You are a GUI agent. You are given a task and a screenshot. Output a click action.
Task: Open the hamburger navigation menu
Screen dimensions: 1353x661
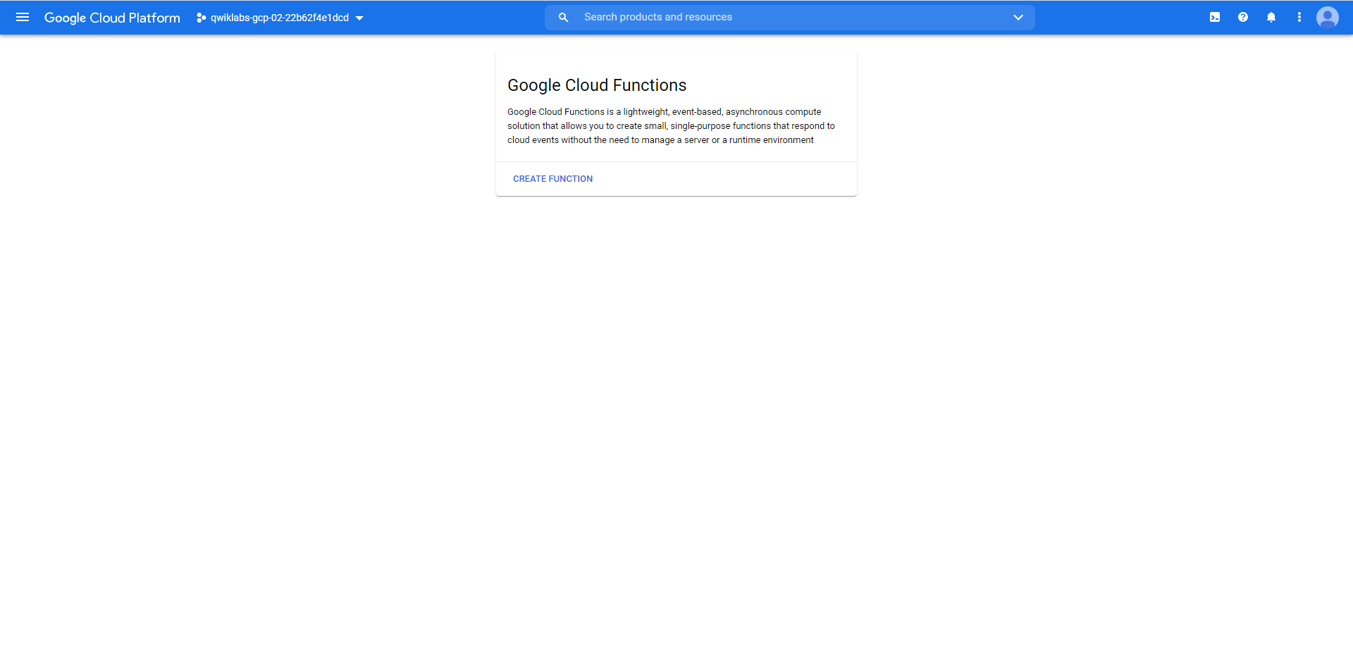pos(23,17)
